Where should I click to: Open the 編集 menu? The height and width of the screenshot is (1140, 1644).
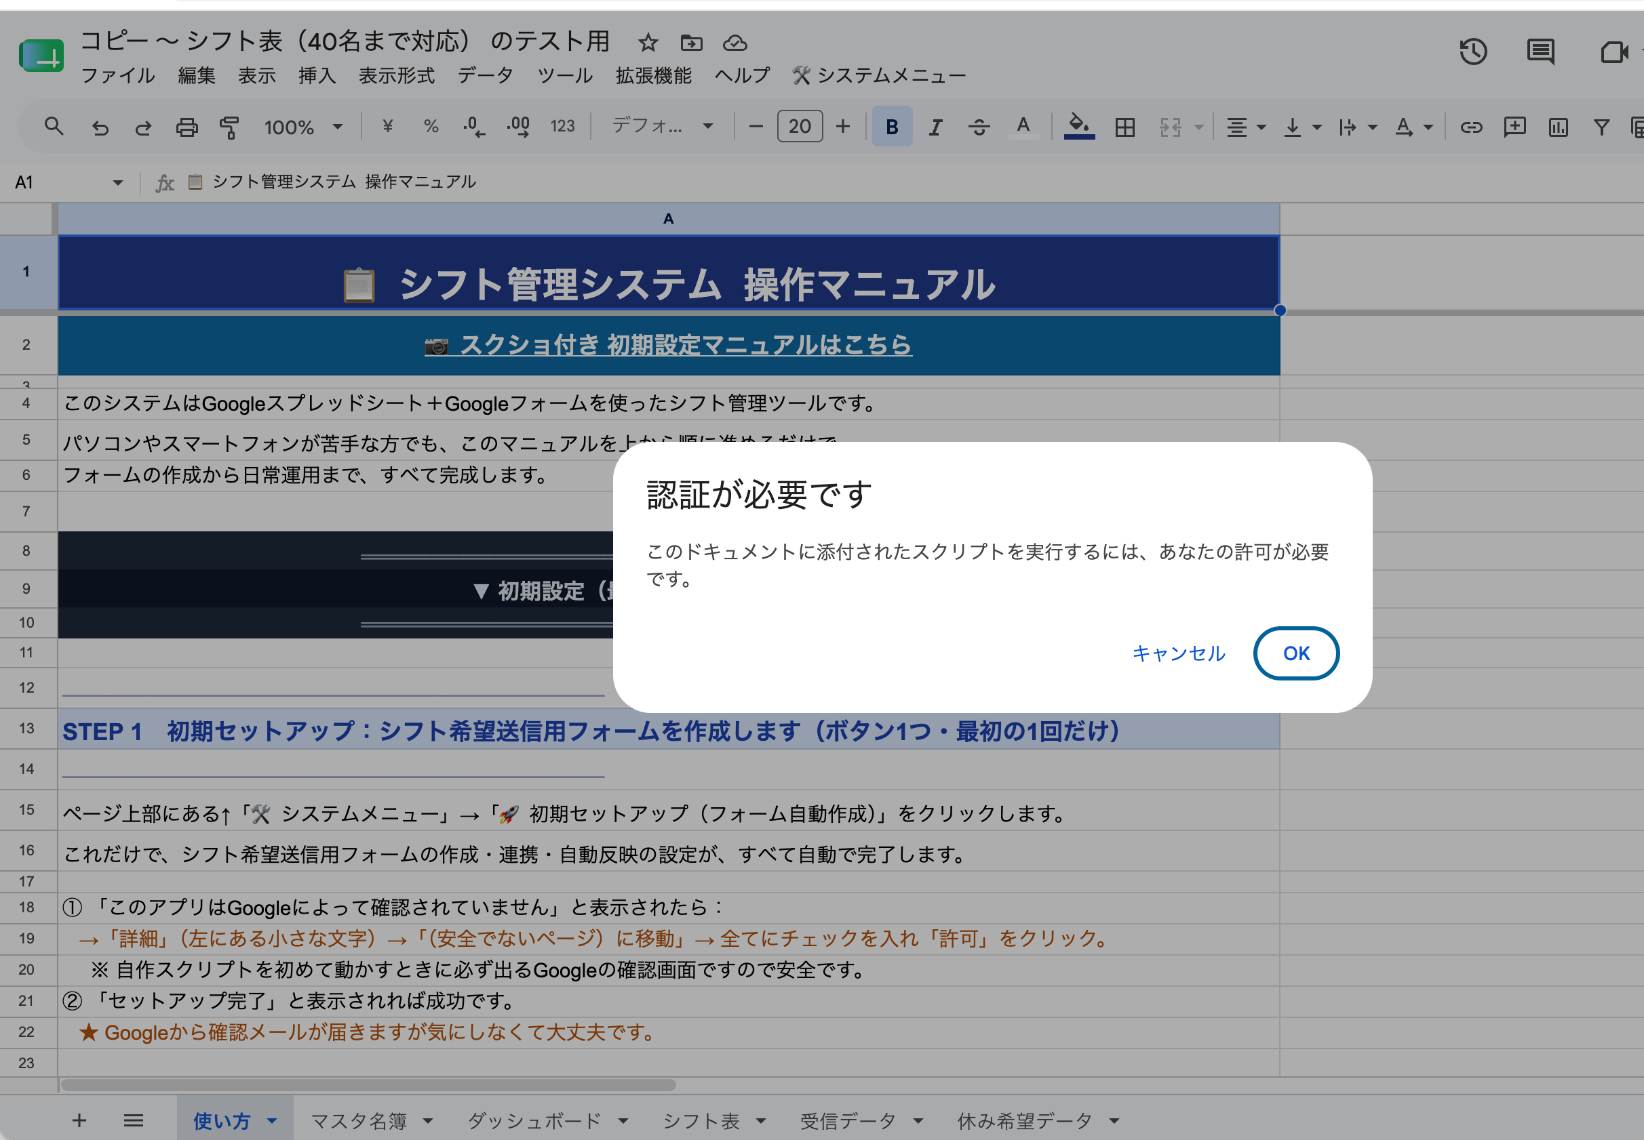197,75
